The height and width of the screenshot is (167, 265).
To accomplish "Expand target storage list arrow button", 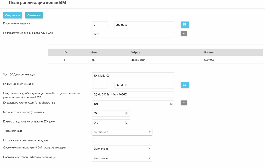I will pos(184,103).
